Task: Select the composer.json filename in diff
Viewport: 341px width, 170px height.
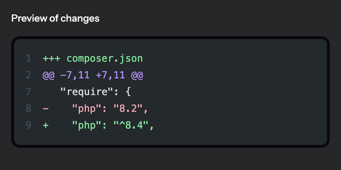Action: (105, 59)
